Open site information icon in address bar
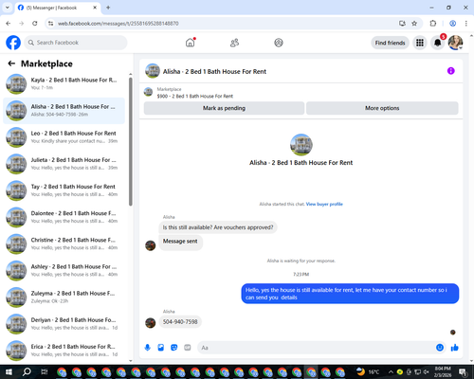Screen dimensions: 474x379 click(x=50, y=24)
